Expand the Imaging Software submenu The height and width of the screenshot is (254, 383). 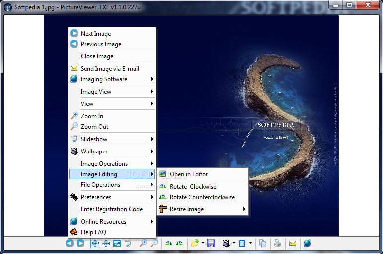pyautogui.click(x=112, y=79)
